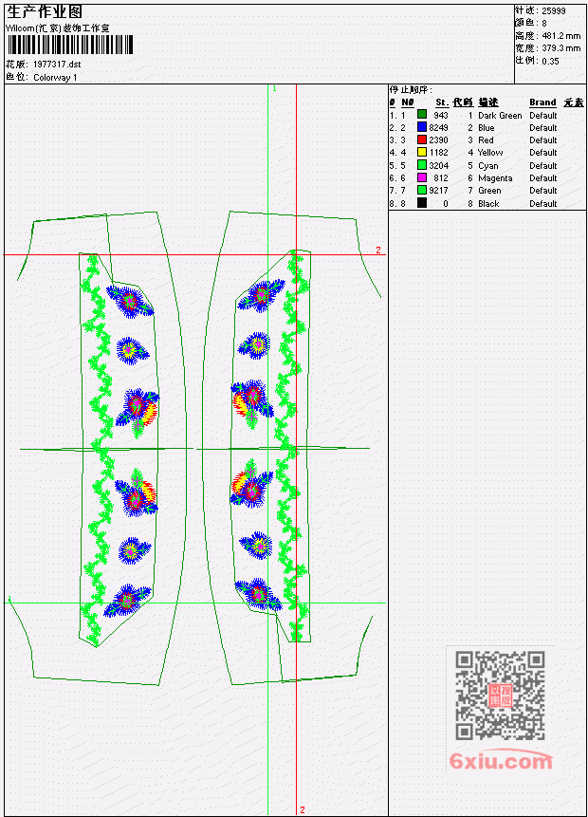Select the '元素' column header
Viewport: 588px width, 817px height.
[574, 102]
